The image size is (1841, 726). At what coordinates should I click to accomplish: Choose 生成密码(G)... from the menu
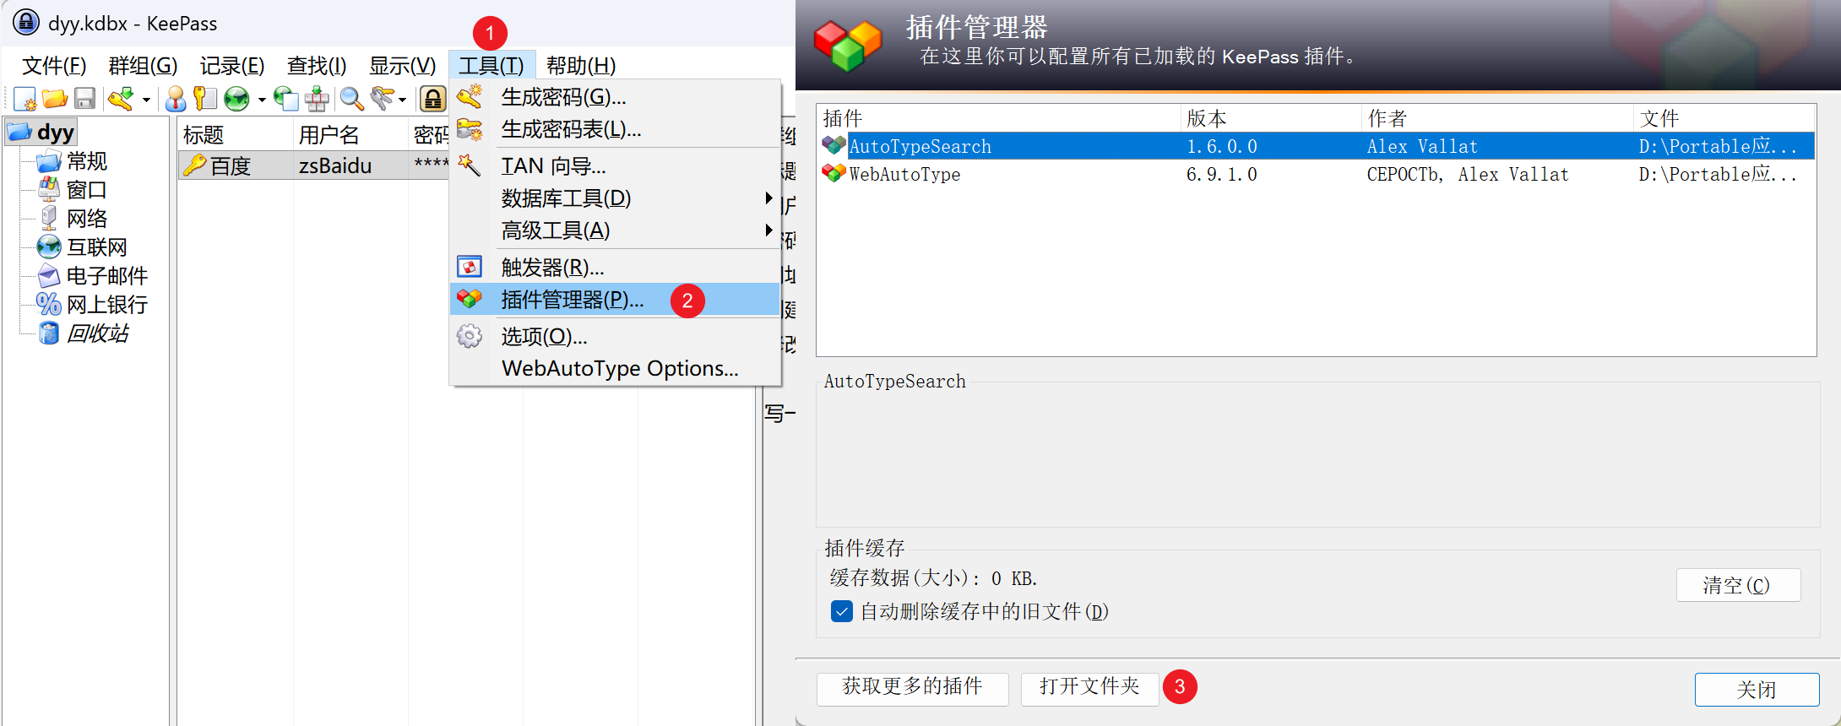tap(615, 97)
